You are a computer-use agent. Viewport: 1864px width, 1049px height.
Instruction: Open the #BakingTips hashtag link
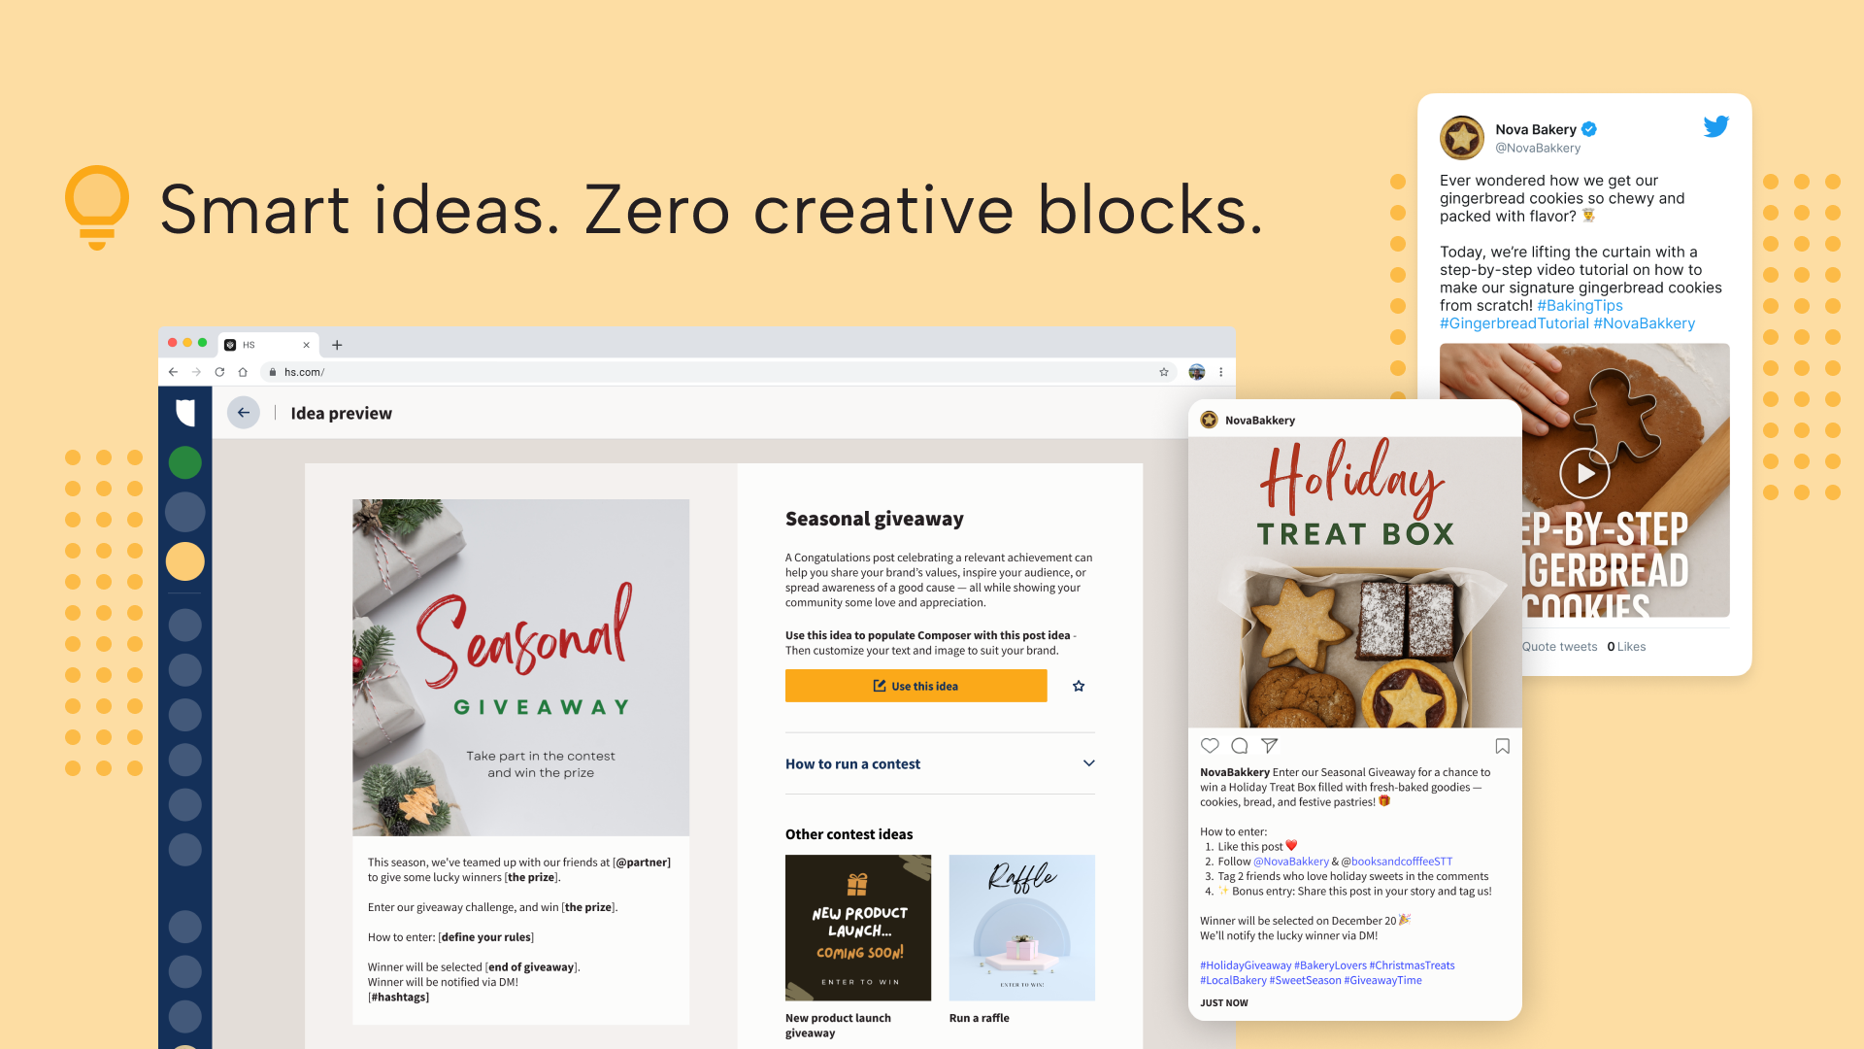1580,305
